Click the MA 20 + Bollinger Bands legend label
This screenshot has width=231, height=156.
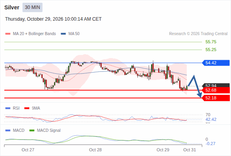pos(34,34)
